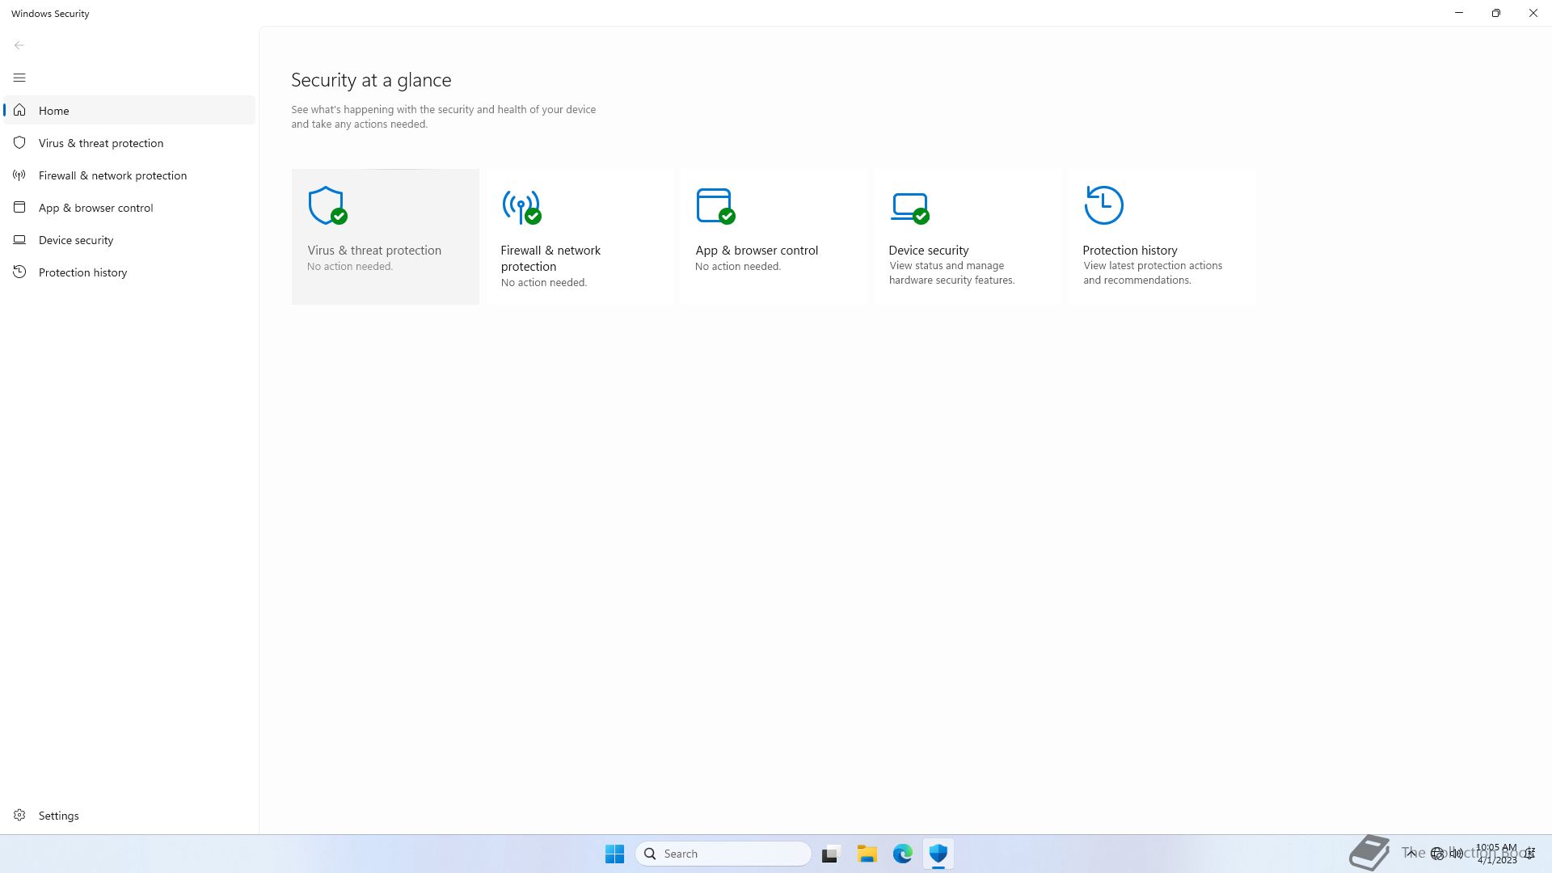The width and height of the screenshot is (1552, 873).
Task: Click the large browser window tile icon
Action: [x=715, y=206]
